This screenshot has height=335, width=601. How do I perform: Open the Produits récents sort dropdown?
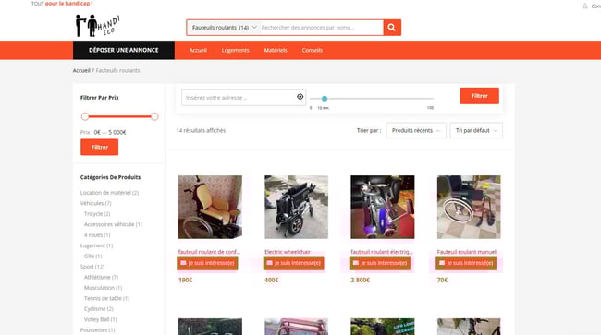point(416,130)
